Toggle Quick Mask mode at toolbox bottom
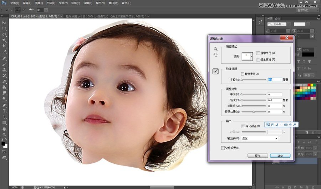 click(4, 152)
